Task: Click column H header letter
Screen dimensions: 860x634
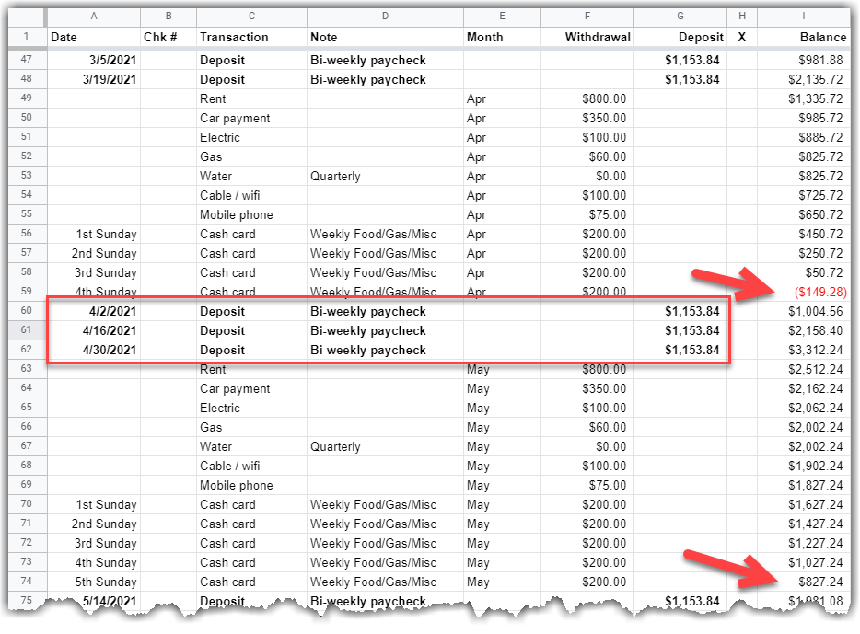Action: click(742, 17)
